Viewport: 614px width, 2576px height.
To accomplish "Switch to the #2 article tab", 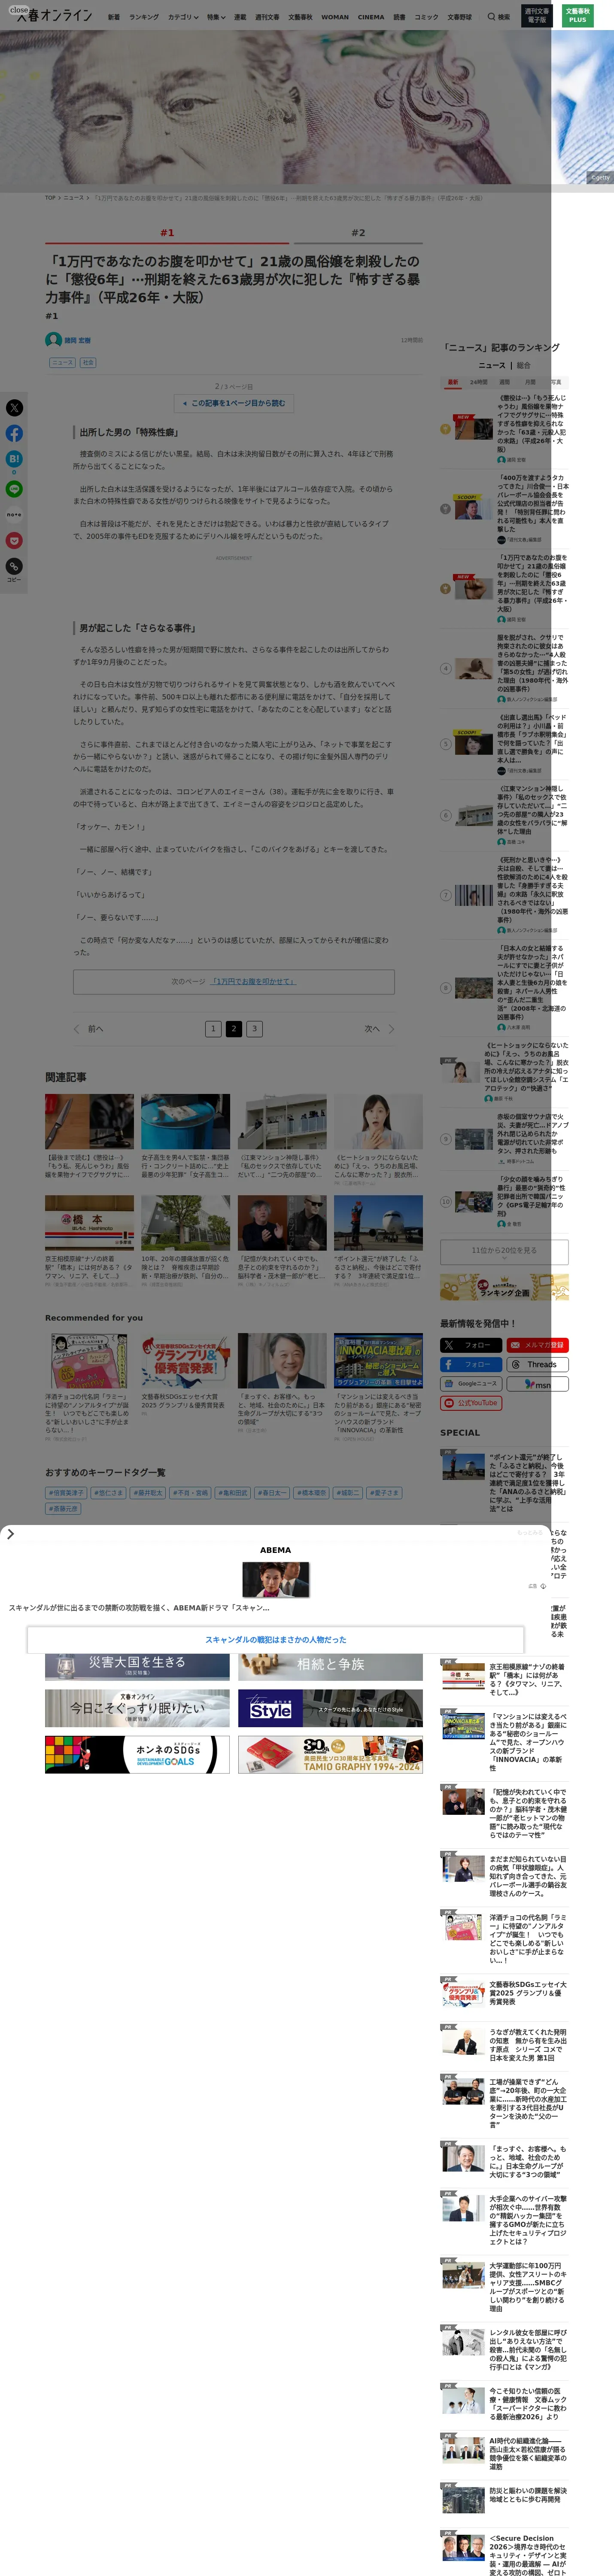I will point(358,233).
